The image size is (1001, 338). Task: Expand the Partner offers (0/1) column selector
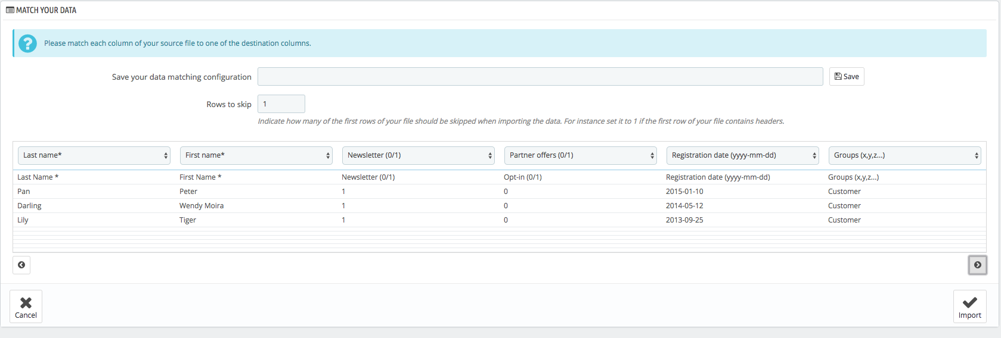pyautogui.click(x=581, y=155)
